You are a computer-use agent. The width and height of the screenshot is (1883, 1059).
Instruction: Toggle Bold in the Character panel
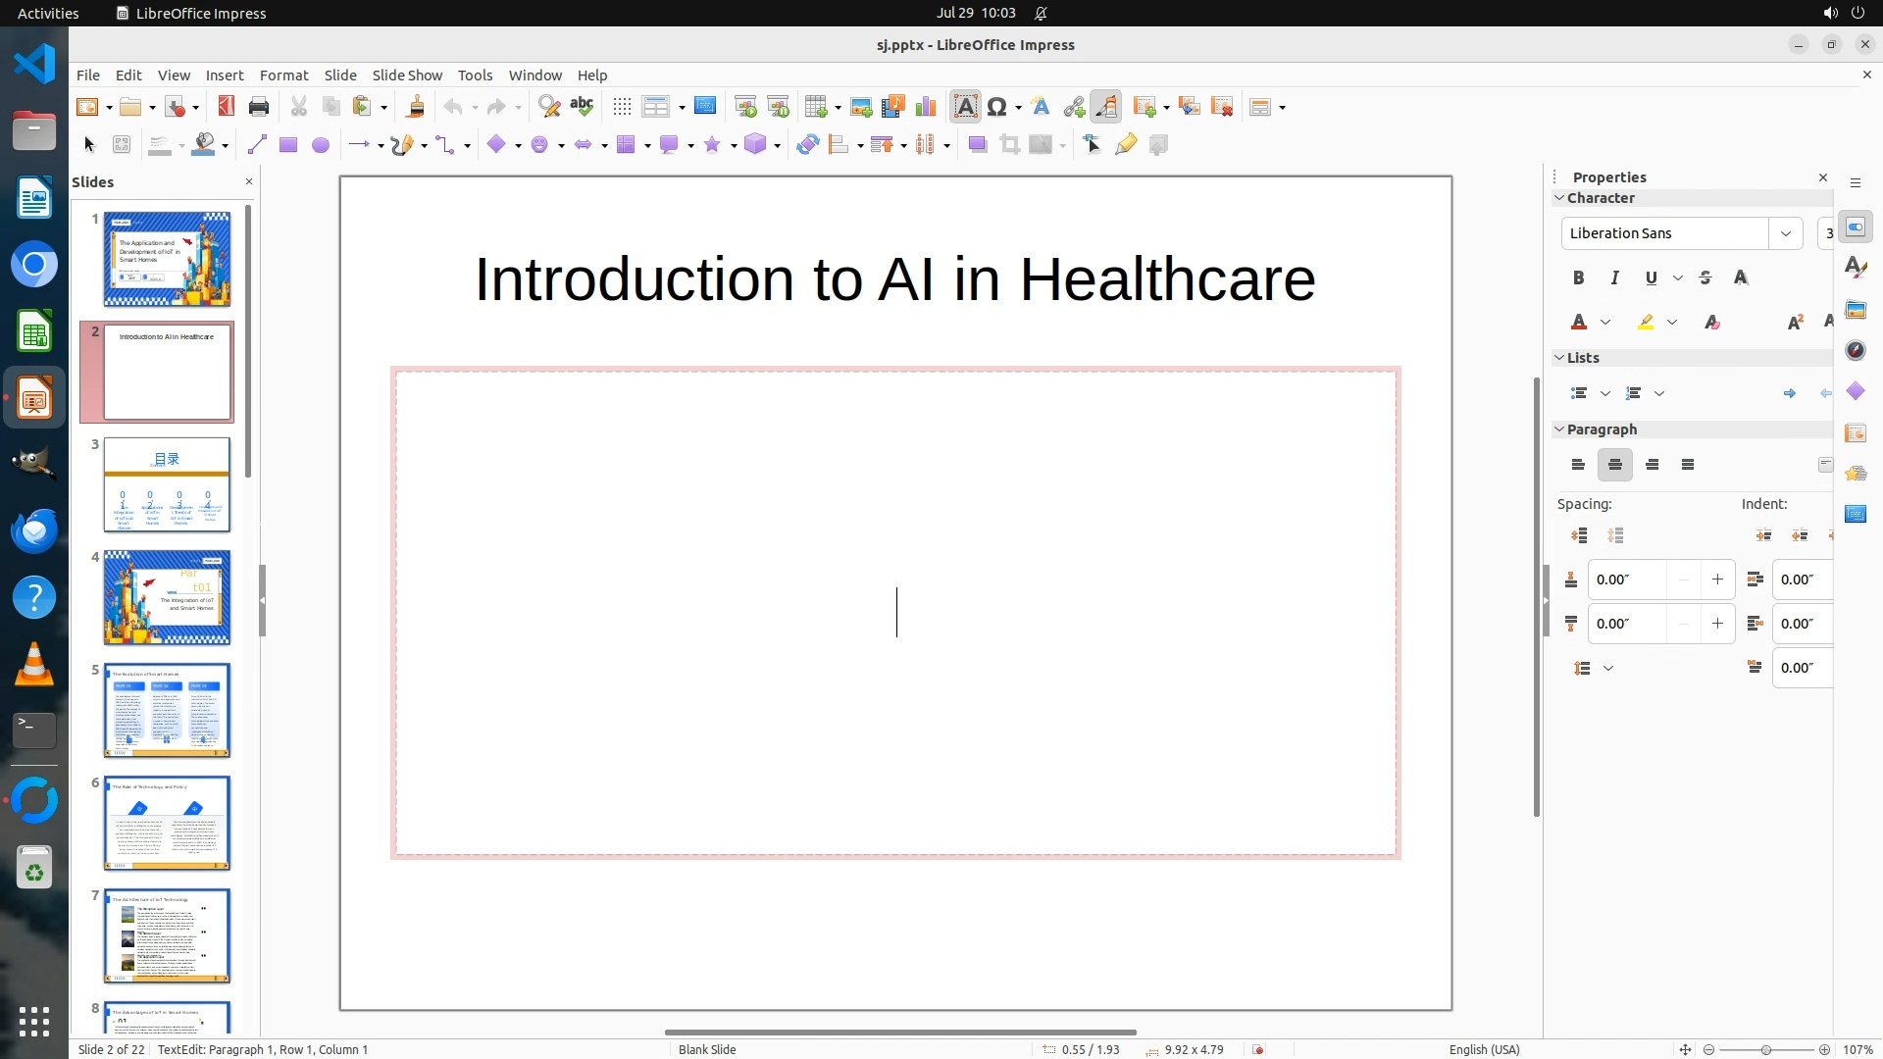1578,277
